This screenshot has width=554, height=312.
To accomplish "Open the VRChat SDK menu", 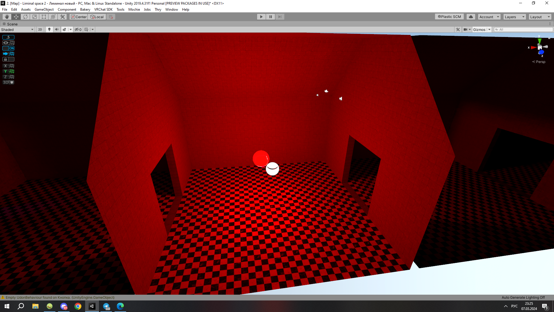I will (103, 10).
